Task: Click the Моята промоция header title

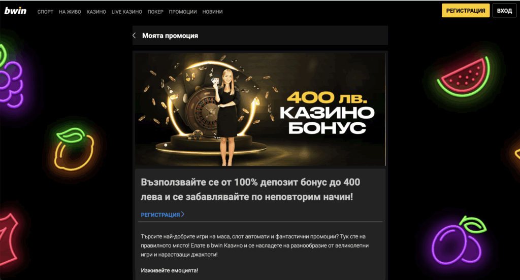Action: [170, 36]
